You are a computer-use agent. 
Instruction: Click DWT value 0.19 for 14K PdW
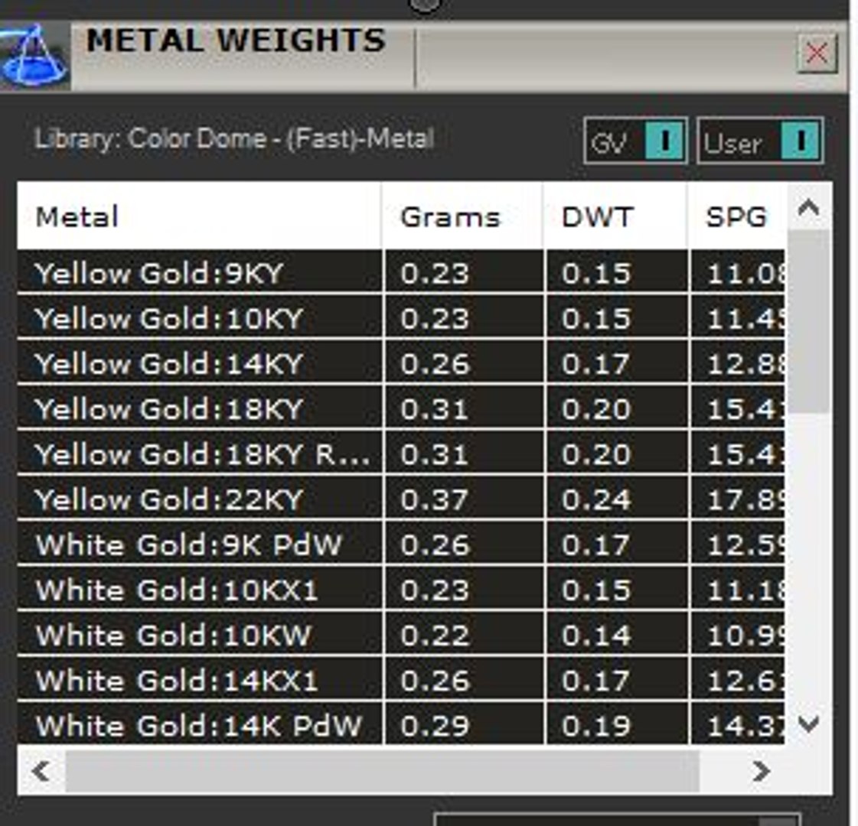pyautogui.click(x=596, y=726)
